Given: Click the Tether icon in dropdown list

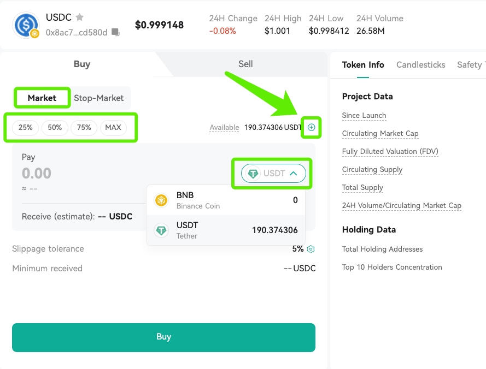Looking at the screenshot, I should 161,230.
